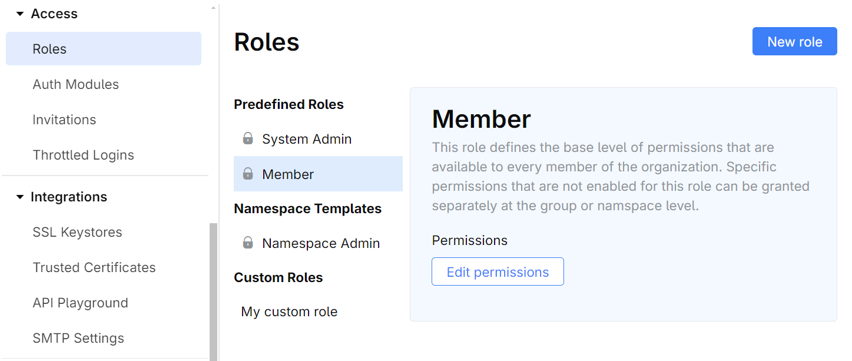This screenshot has height=361, width=852.
Task: Open the Auth Modules page
Action: point(75,84)
